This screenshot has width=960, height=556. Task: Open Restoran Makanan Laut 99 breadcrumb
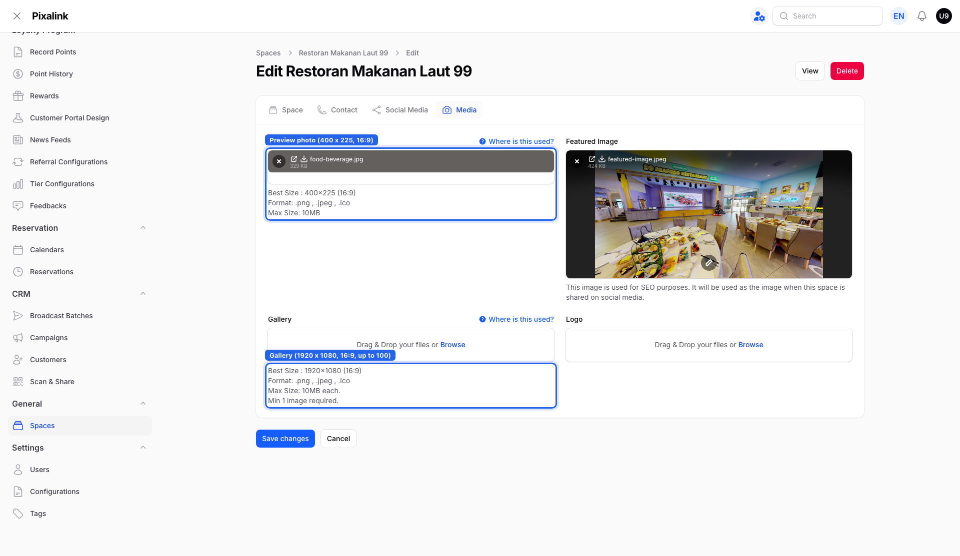343,53
